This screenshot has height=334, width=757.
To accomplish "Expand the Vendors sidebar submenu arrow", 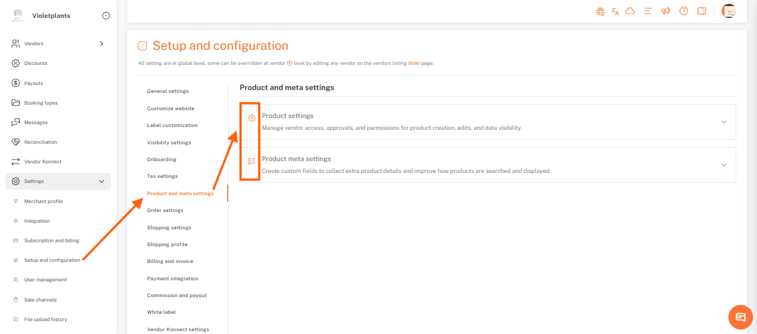I will tap(101, 44).
